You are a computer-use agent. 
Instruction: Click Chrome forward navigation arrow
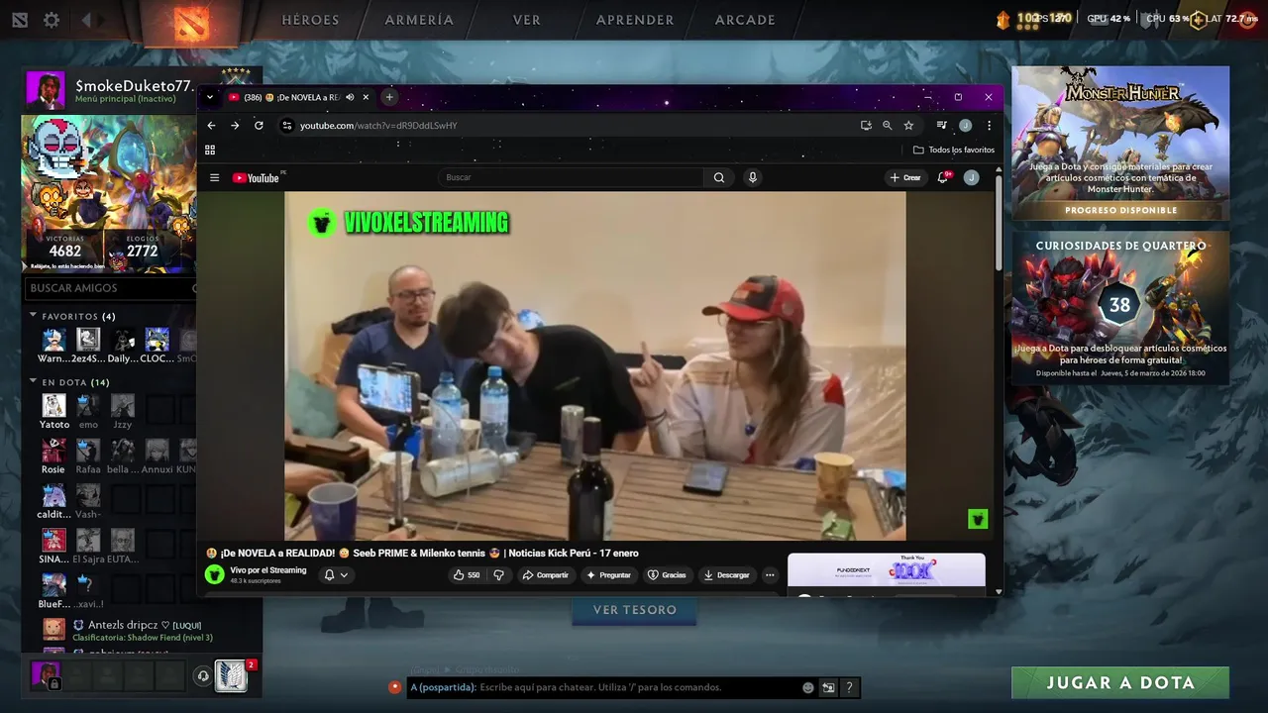[235, 126]
